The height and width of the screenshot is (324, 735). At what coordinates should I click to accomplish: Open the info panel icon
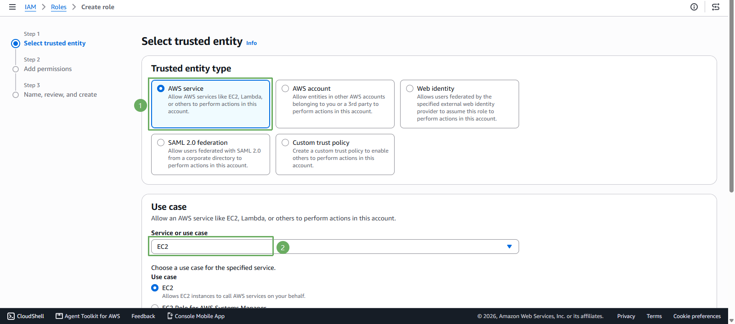[694, 7]
